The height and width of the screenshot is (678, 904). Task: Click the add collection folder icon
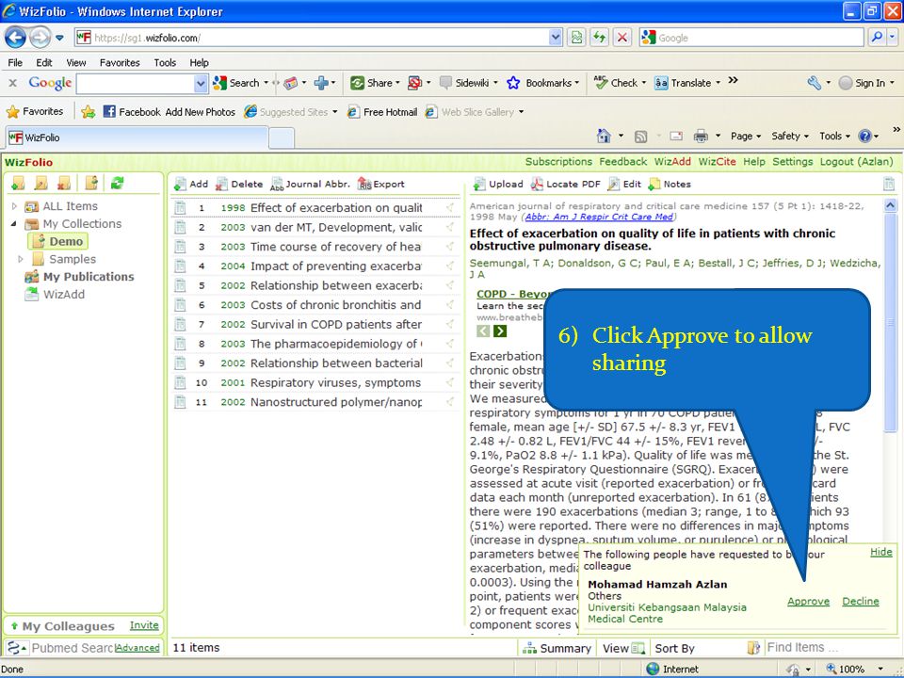pyautogui.click(x=19, y=183)
